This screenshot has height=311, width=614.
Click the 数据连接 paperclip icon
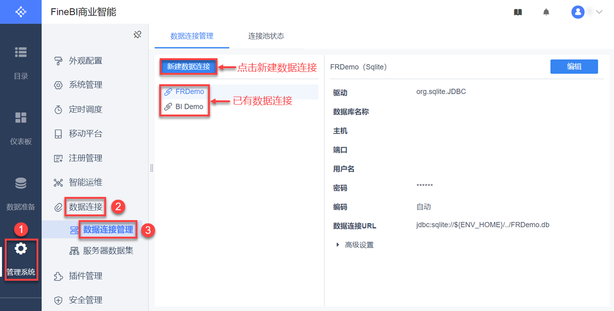58,207
